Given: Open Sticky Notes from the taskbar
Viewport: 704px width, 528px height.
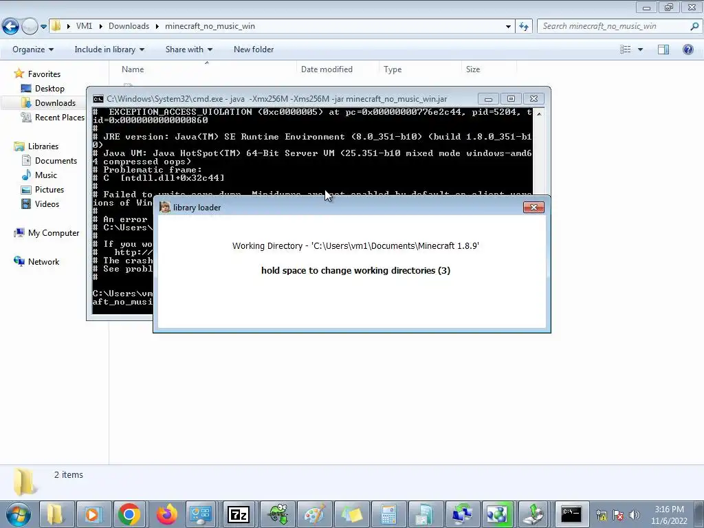Looking at the screenshot, I should (351, 514).
